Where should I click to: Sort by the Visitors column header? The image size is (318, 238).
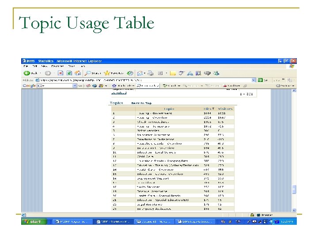point(225,109)
